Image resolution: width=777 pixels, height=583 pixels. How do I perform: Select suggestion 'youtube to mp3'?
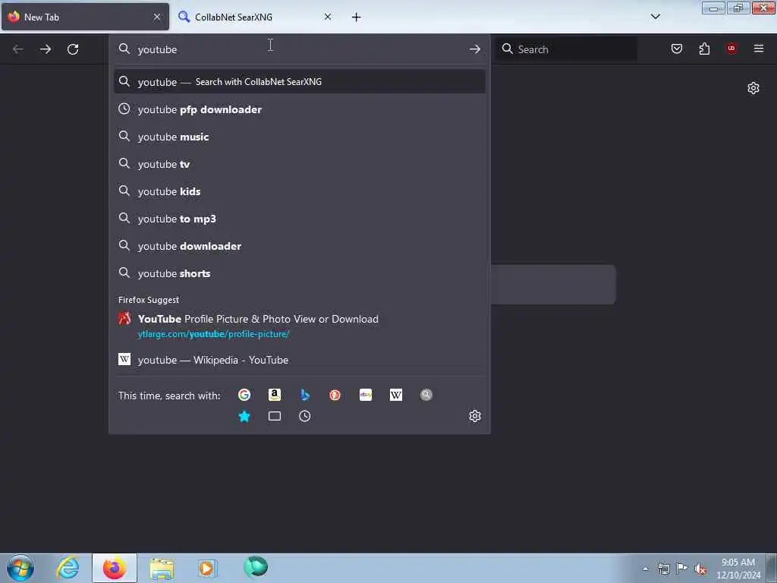coord(299,218)
